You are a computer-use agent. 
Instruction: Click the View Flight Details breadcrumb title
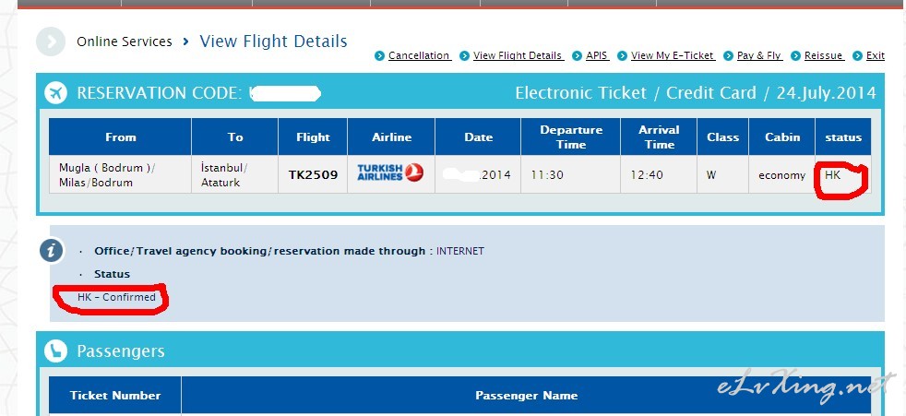tap(273, 41)
